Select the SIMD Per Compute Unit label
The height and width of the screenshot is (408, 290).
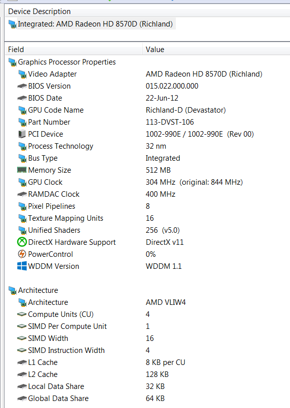tap(68, 326)
